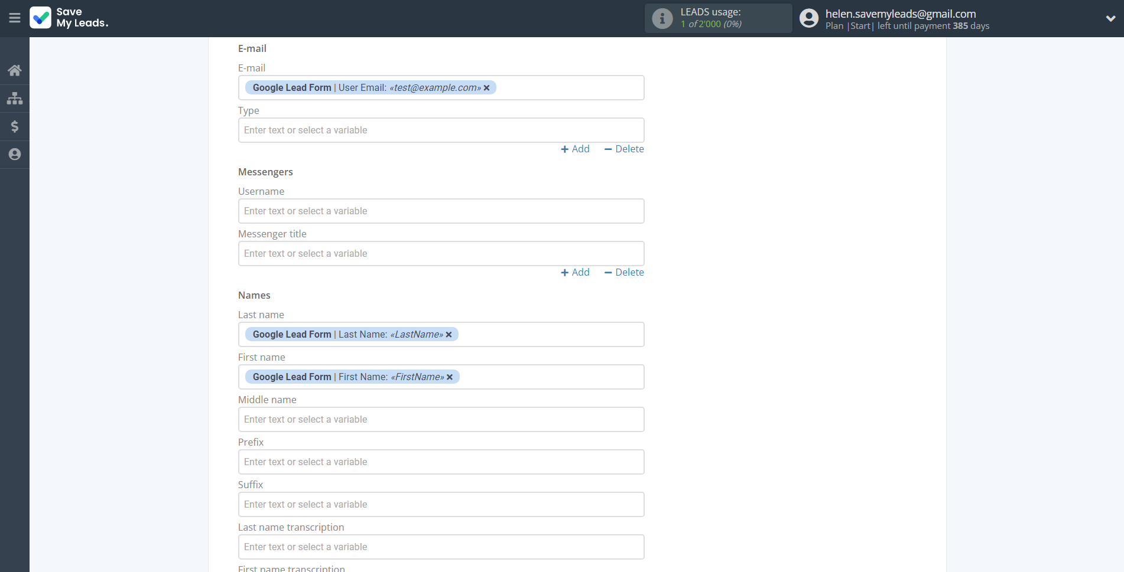Expand the account dropdown chevron

pos(1110,18)
